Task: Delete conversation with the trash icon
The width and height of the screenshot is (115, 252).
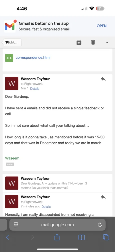Action: point(93,42)
